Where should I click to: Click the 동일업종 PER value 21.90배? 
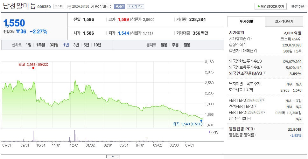tap(294, 129)
